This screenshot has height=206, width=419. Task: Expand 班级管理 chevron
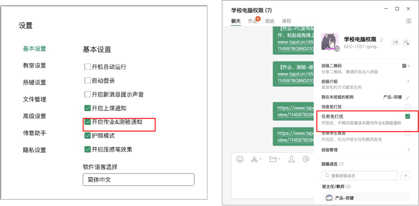pos(408,150)
